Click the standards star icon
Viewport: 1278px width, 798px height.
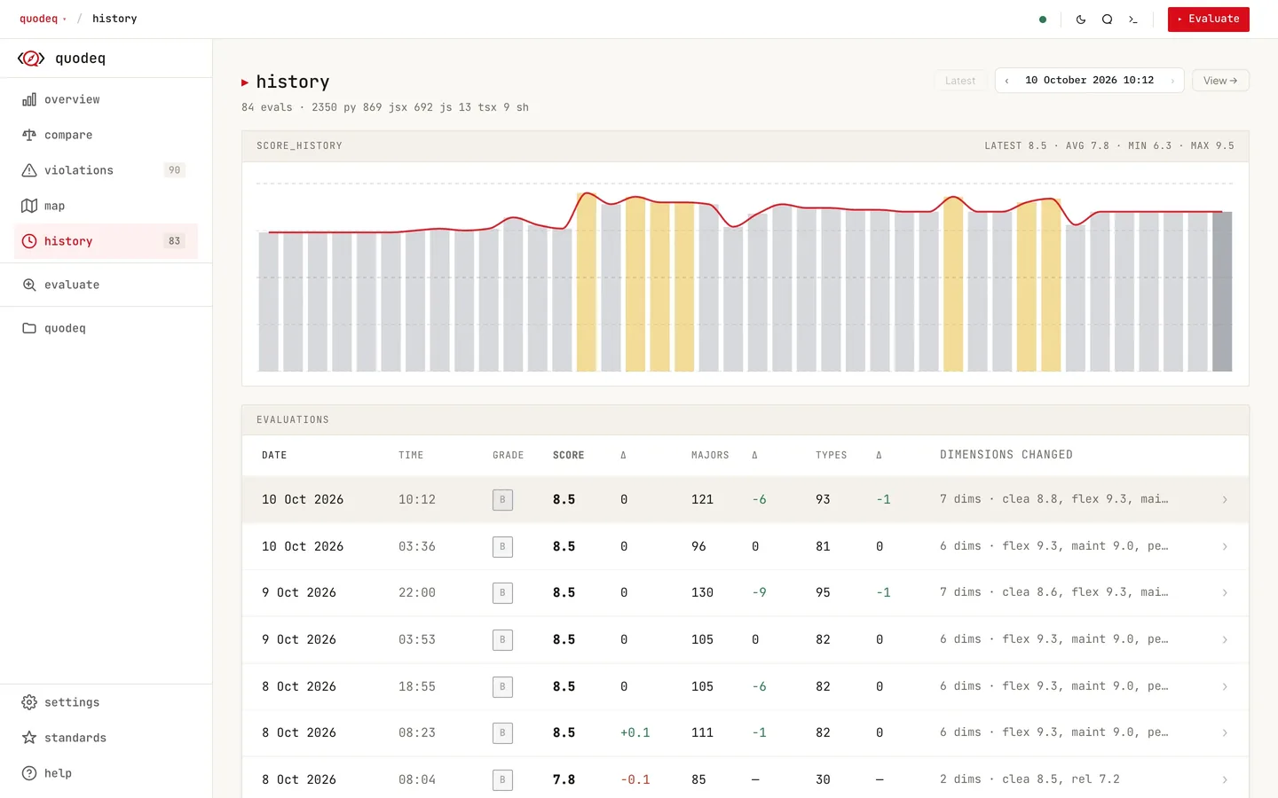[x=29, y=738]
